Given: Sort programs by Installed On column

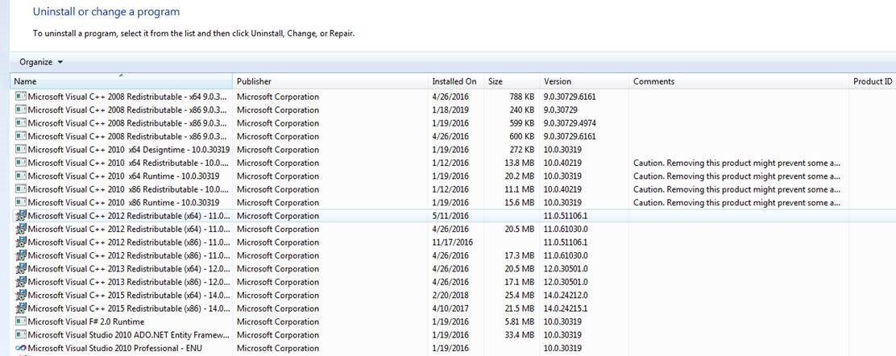Looking at the screenshot, I should [x=454, y=81].
